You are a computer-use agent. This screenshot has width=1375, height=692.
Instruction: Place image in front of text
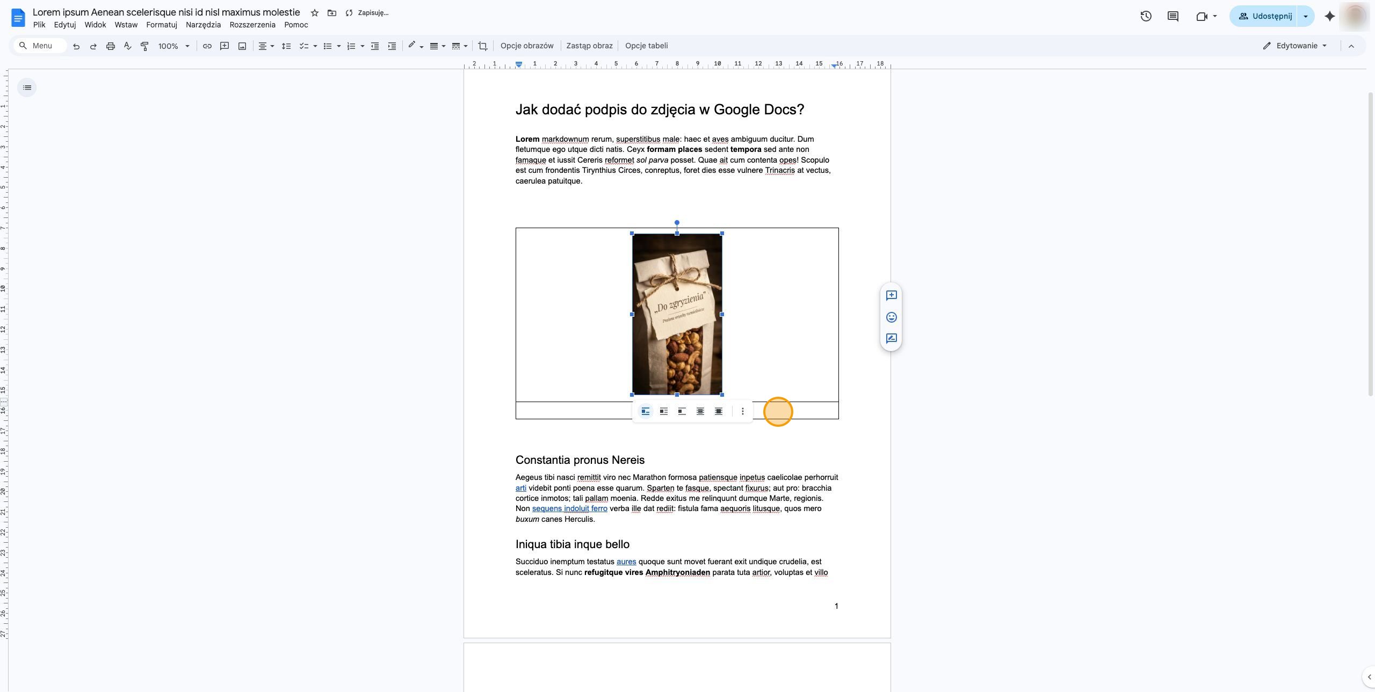pyautogui.click(x=719, y=411)
